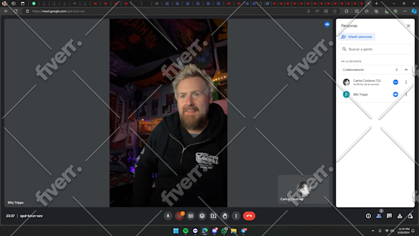Select Carlos Cordova self-view tile

click(303, 189)
